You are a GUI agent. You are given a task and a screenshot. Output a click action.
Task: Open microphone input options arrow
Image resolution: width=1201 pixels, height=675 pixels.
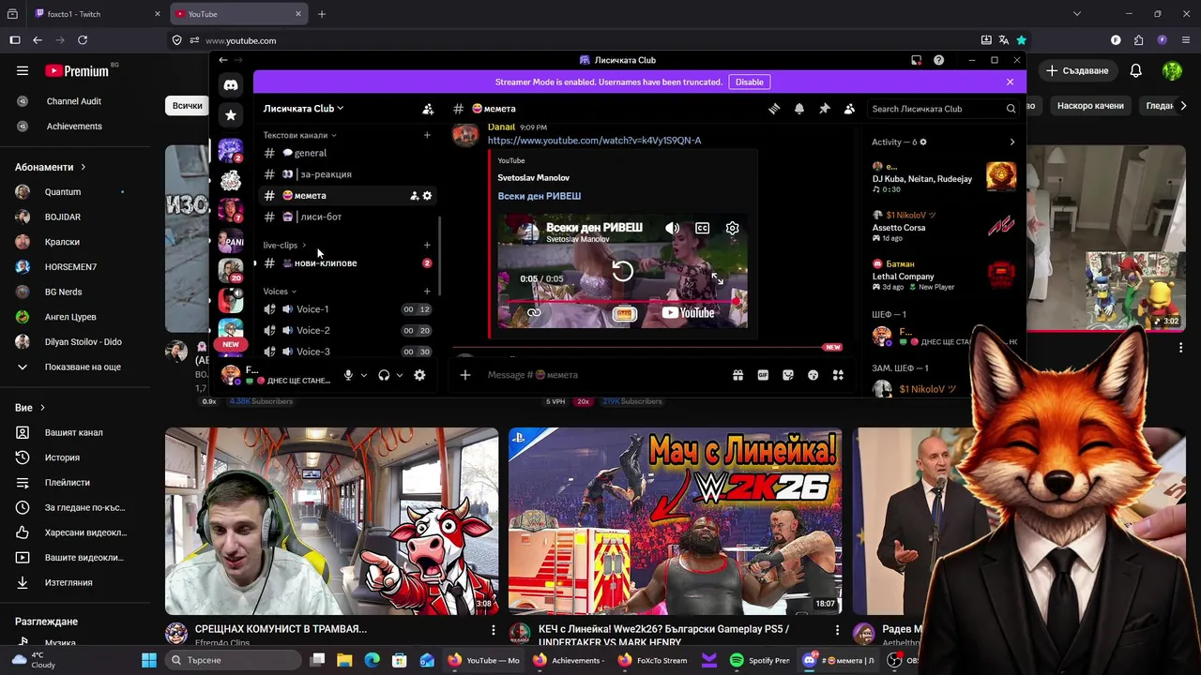click(x=364, y=375)
